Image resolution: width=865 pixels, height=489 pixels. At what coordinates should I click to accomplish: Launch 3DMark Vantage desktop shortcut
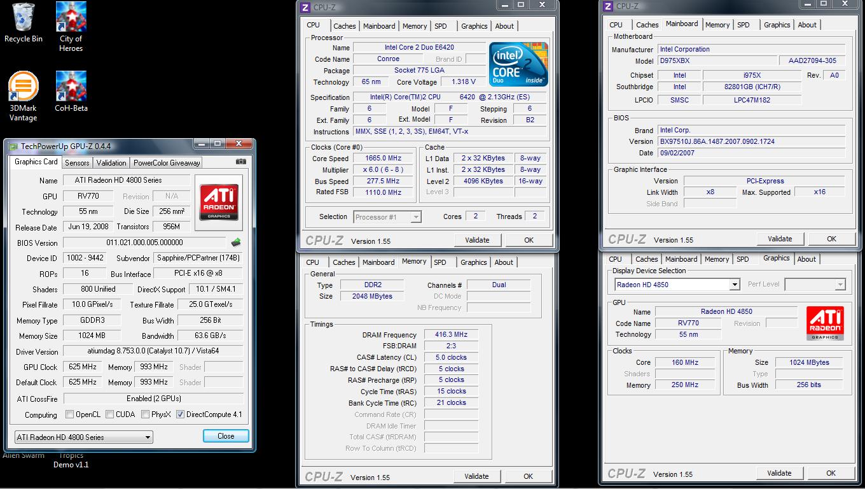[24, 96]
